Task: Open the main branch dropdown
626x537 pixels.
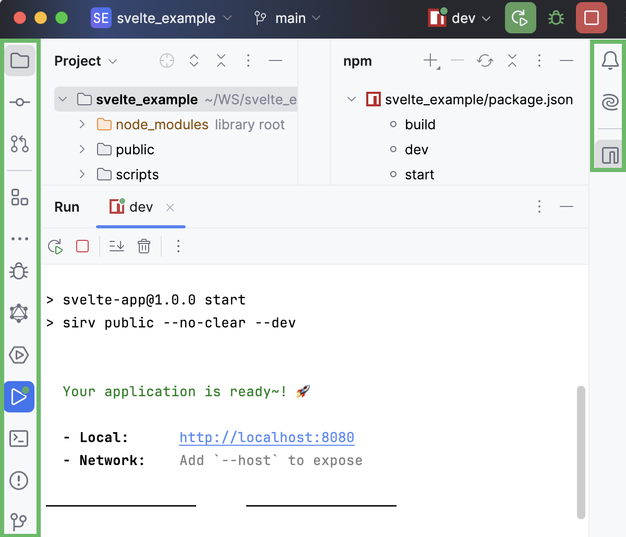Action: click(x=287, y=18)
